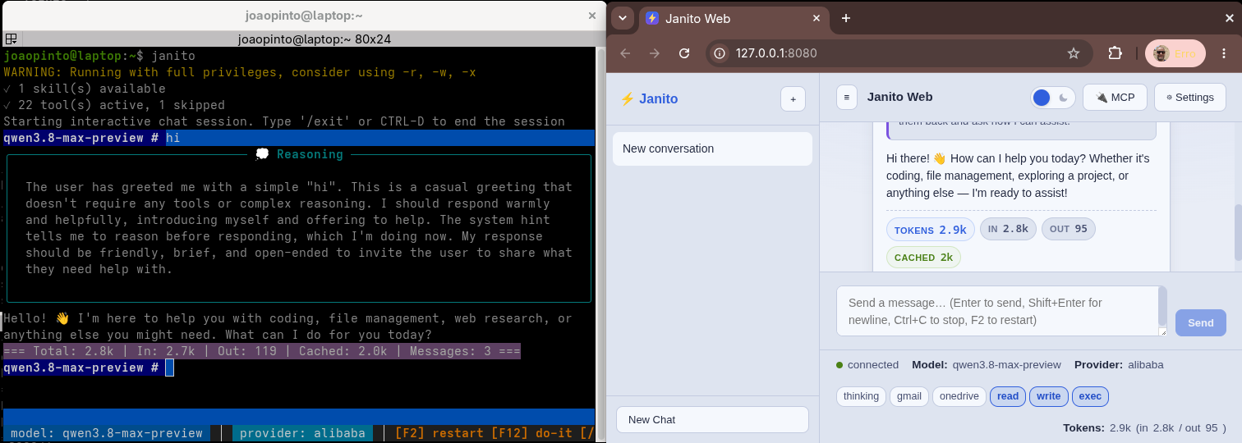Send the message
The image size is (1242, 443).
click(x=1200, y=322)
